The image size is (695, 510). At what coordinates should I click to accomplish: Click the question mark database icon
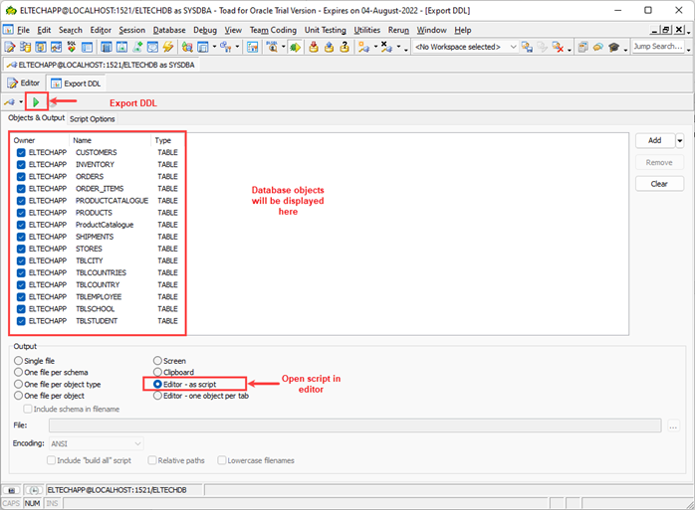point(345,47)
